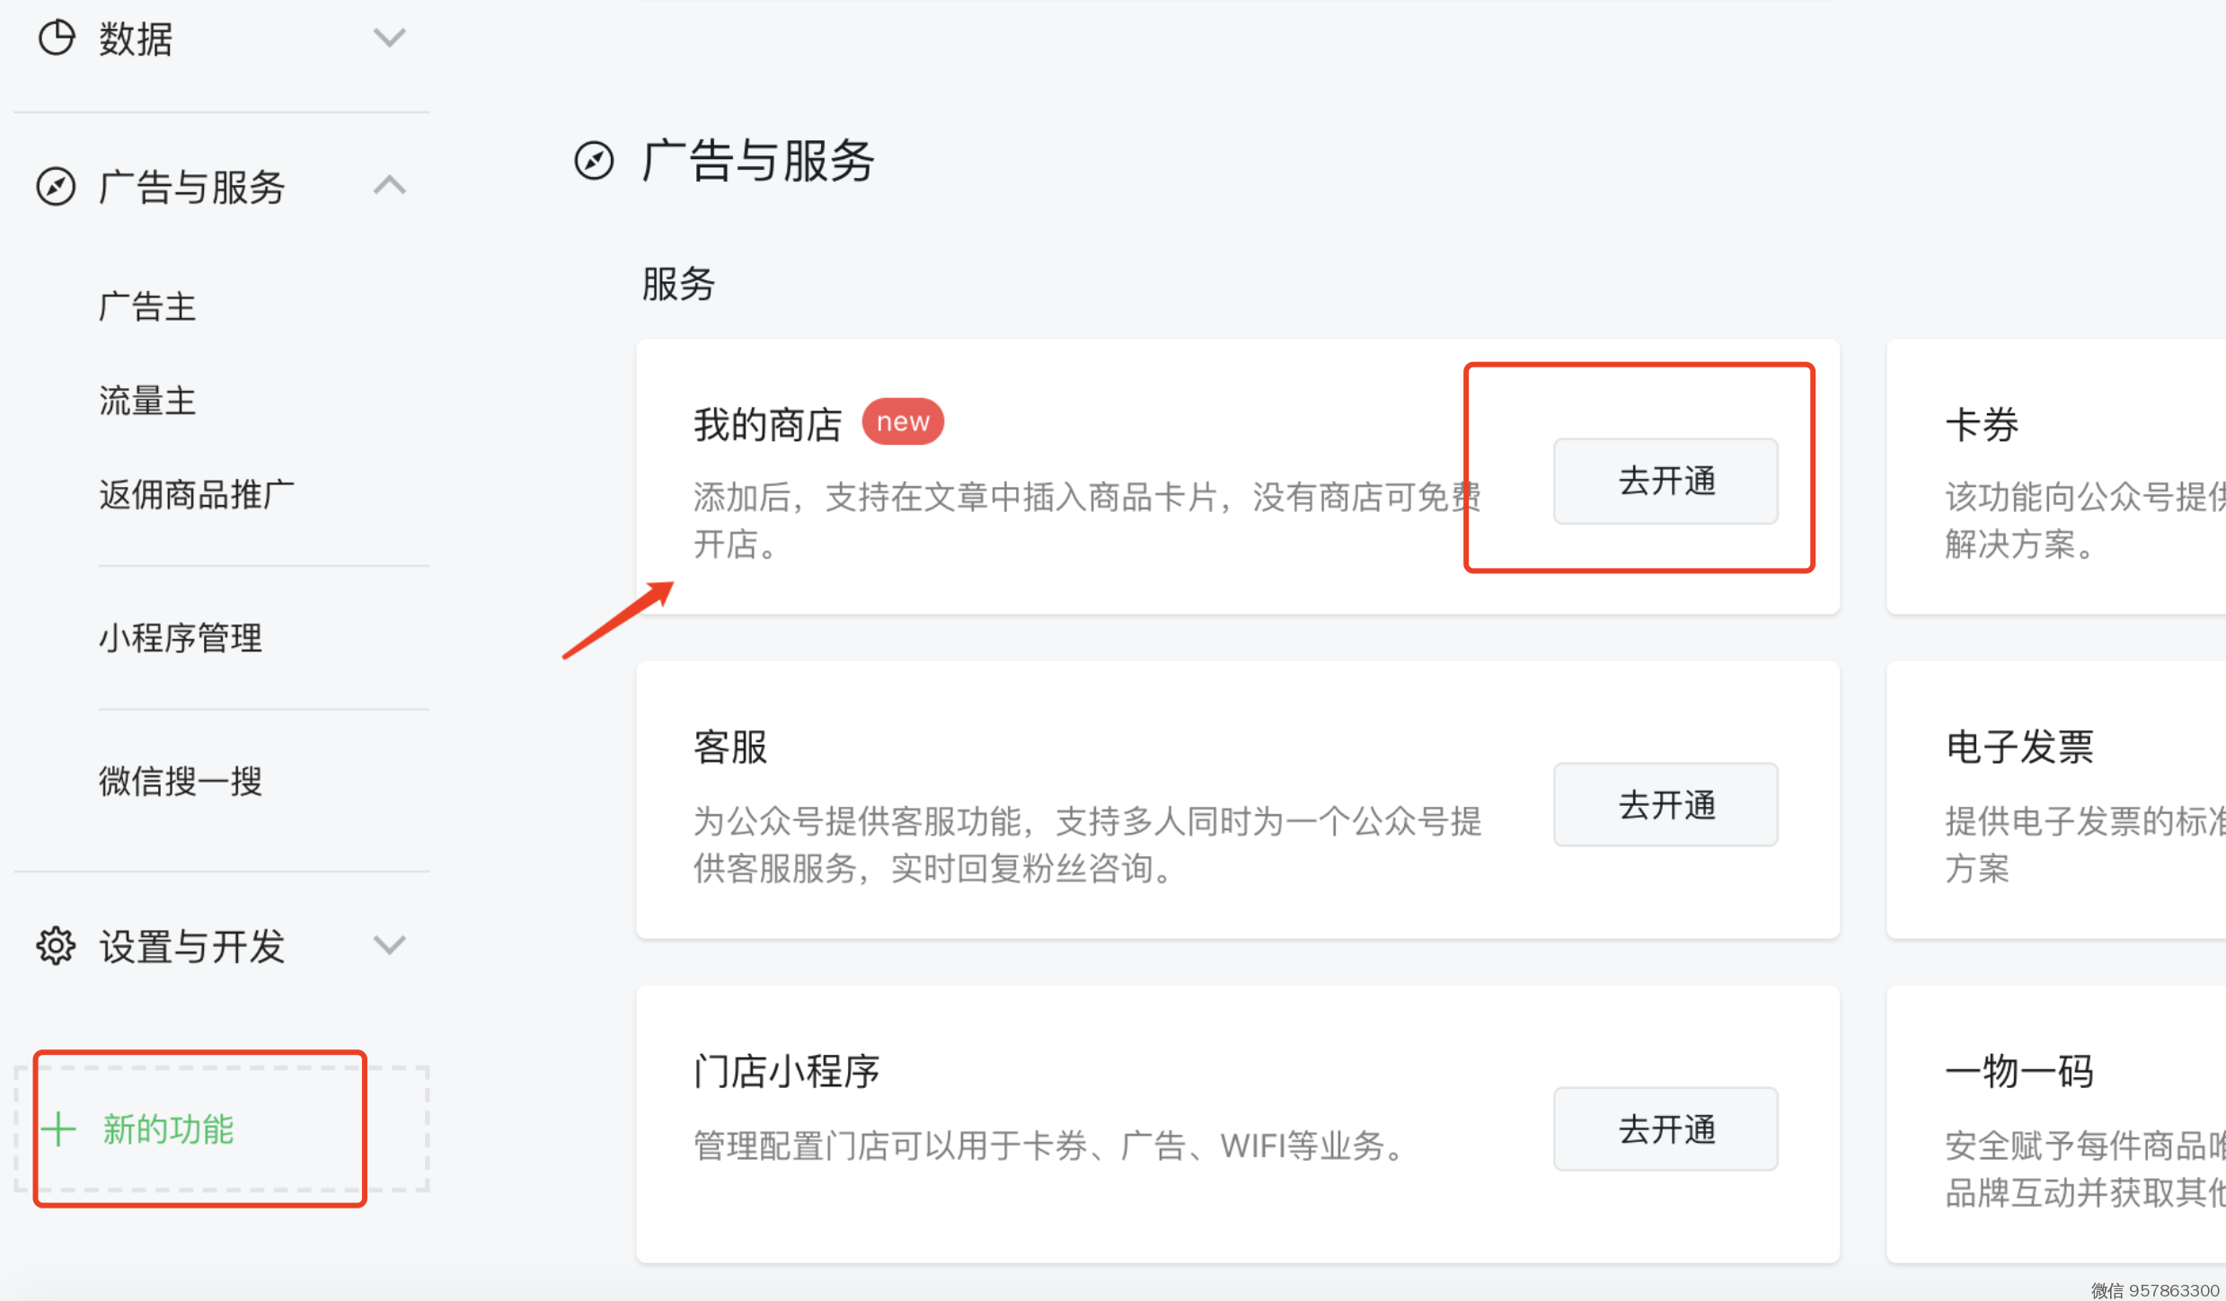Click 去开通 for 客服 service

coord(1665,805)
